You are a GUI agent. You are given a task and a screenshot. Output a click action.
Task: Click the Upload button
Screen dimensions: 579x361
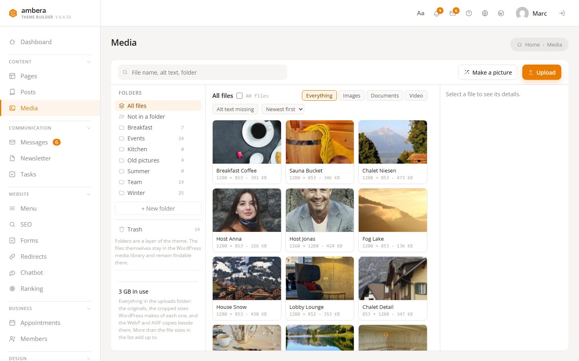[x=542, y=72]
